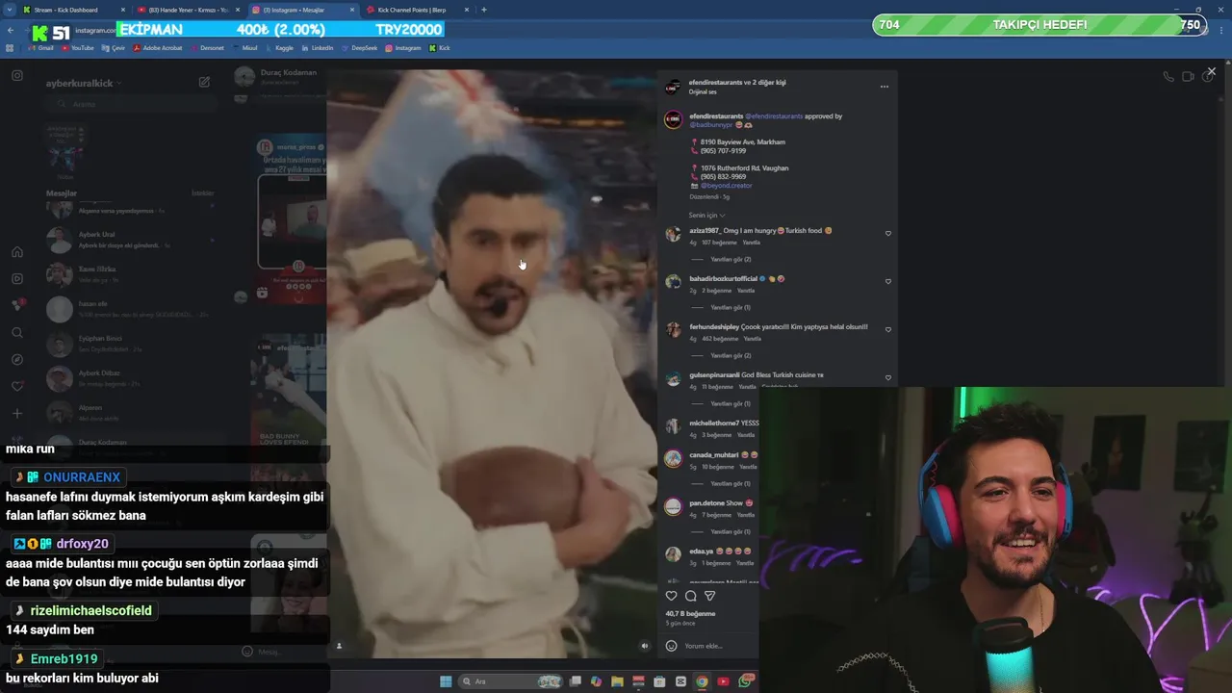
Task: Close the Kick Channel Points tab
Action: click(468, 10)
